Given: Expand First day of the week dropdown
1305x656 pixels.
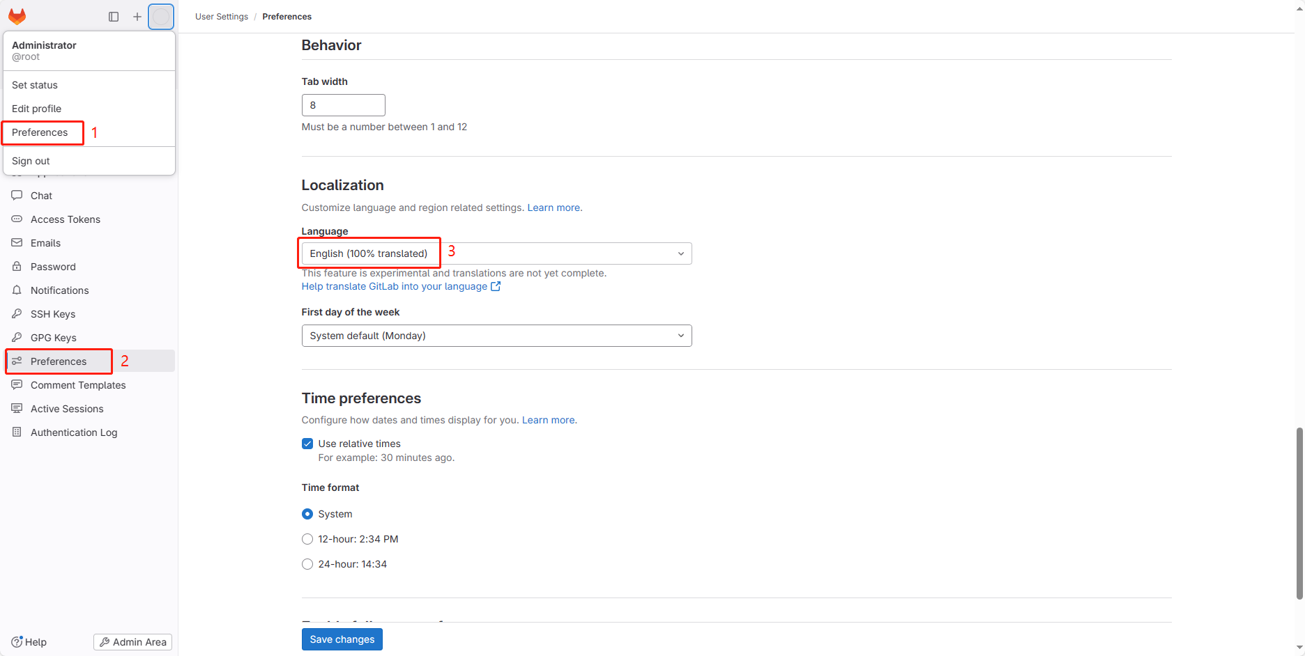Looking at the screenshot, I should 496,336.
